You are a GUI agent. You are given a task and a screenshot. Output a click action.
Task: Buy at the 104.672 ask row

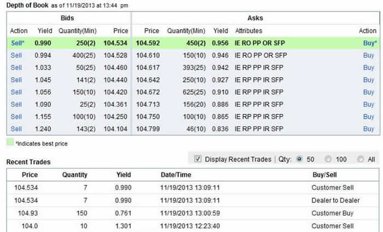(x=369, y=92)
